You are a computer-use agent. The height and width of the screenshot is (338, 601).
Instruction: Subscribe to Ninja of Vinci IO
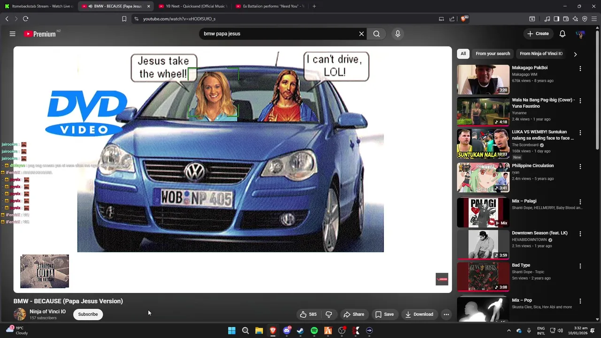click(x=88, y=315)
